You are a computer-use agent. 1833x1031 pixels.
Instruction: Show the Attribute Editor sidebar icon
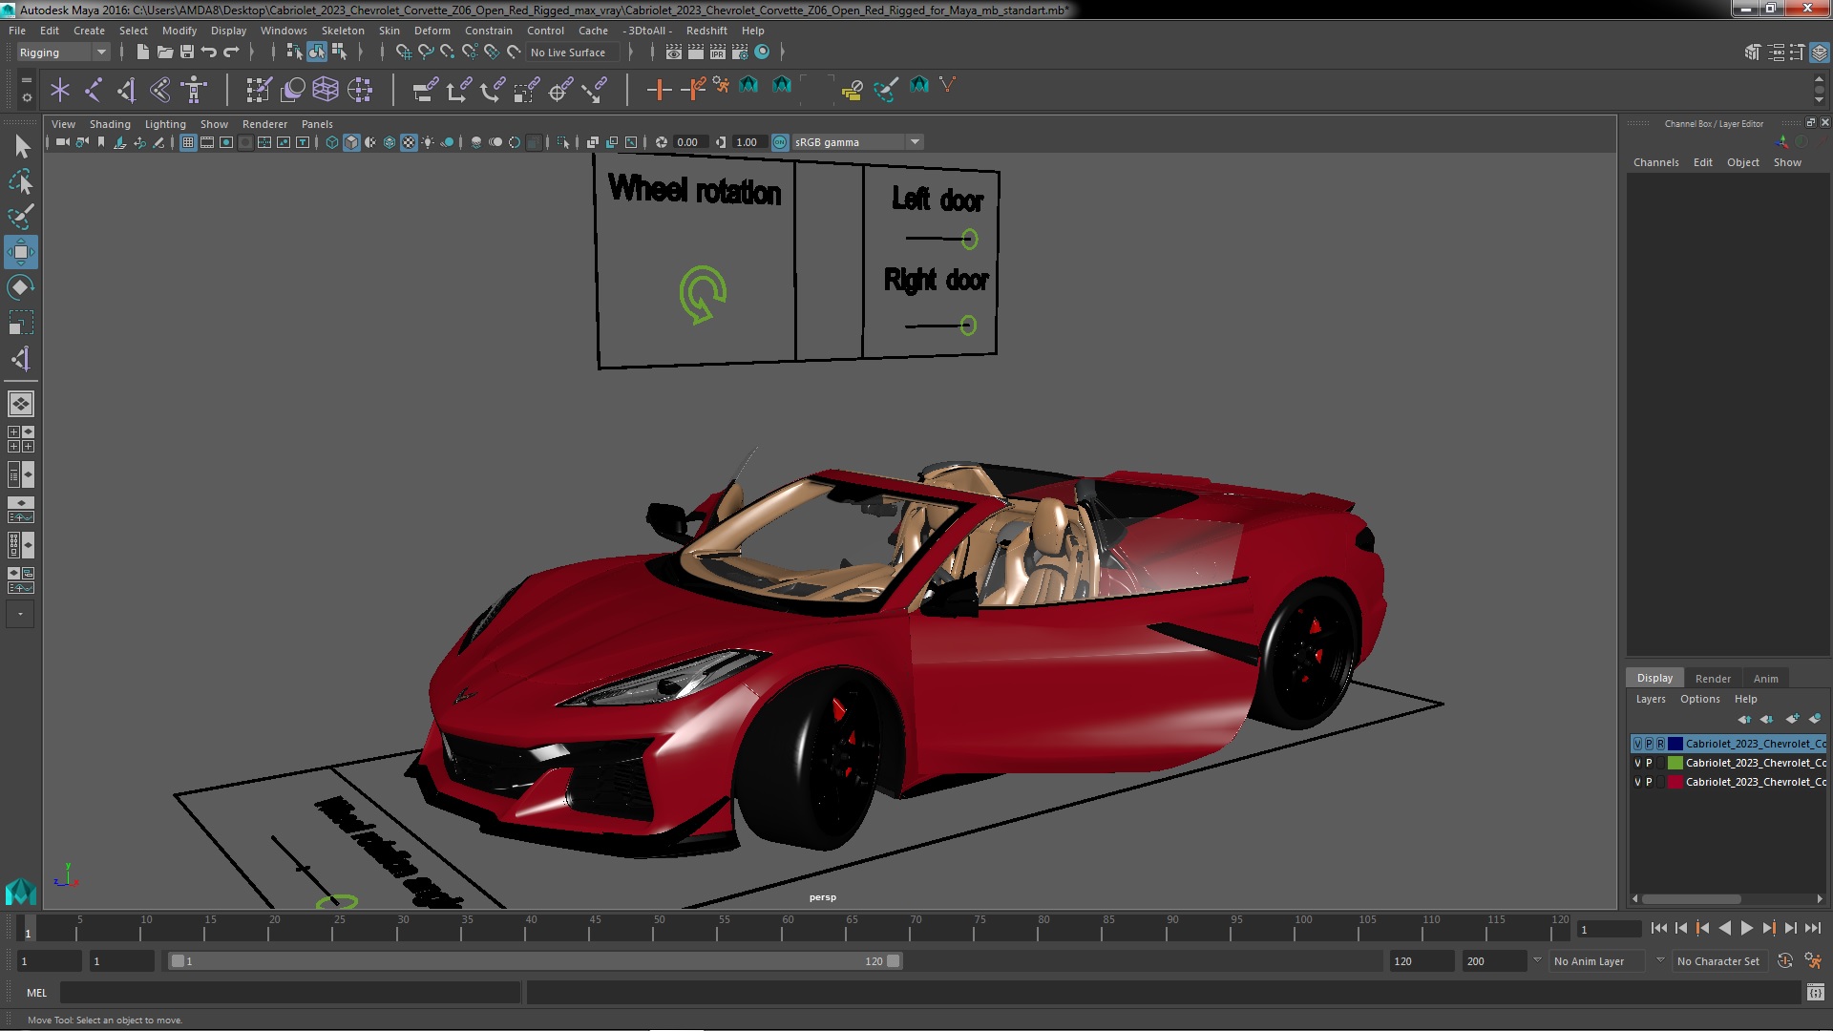click(x=1776, y=52)
